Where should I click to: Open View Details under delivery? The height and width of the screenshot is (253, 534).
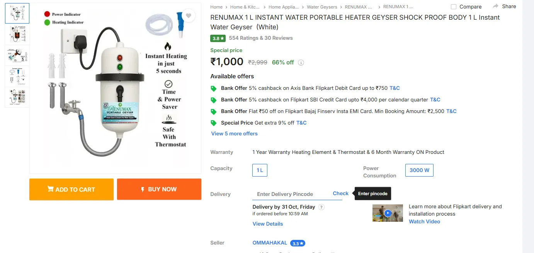(x=267, y=224)
